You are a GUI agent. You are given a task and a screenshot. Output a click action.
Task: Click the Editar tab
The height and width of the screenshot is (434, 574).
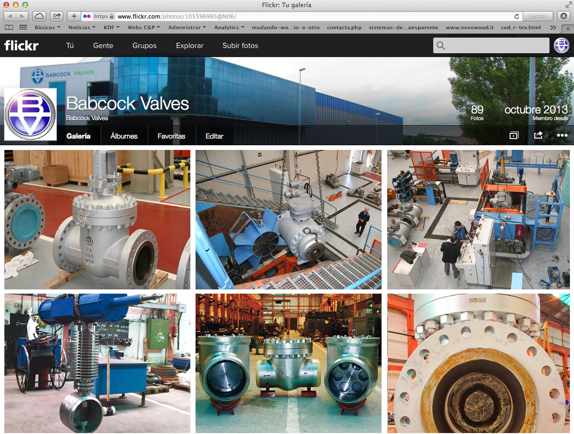click(x=214, y=136)
